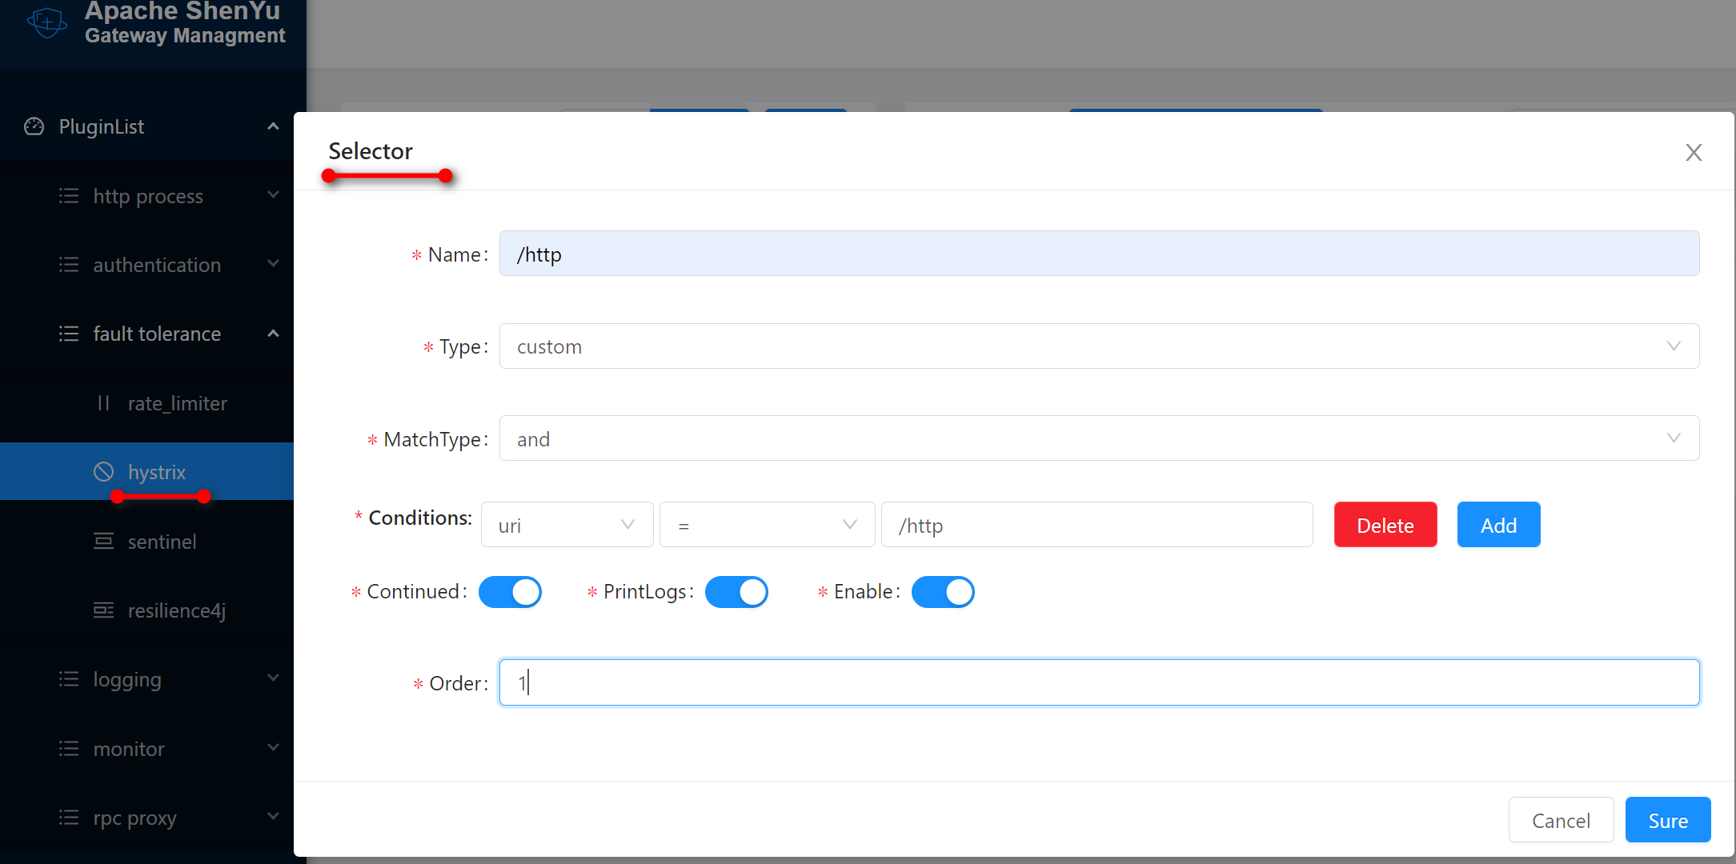This screenshot has width=1736, height=864.
Task: Click the ShenYu logo icon
Action: [x=47, y=22]
